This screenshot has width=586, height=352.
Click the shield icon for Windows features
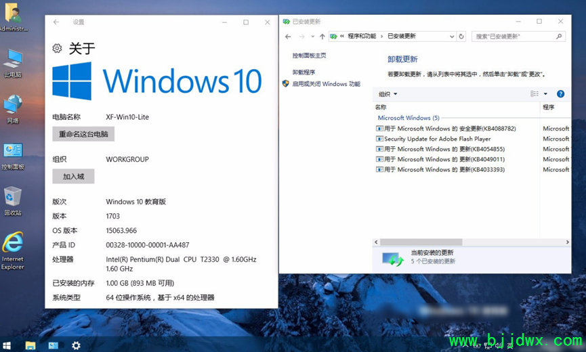(x=285, y=84)
